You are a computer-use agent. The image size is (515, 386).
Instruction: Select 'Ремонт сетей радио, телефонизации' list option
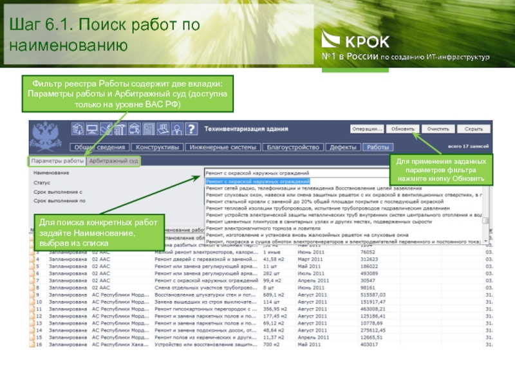point(314,188)
